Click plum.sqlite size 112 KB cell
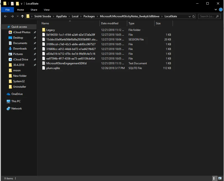Image resolution: width=224 pixels, height=181 pixels. click(x=167, y=68)
